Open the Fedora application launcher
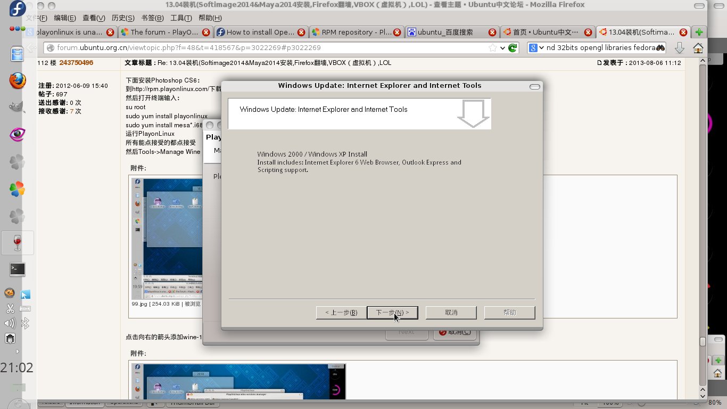 click(18, 9)
